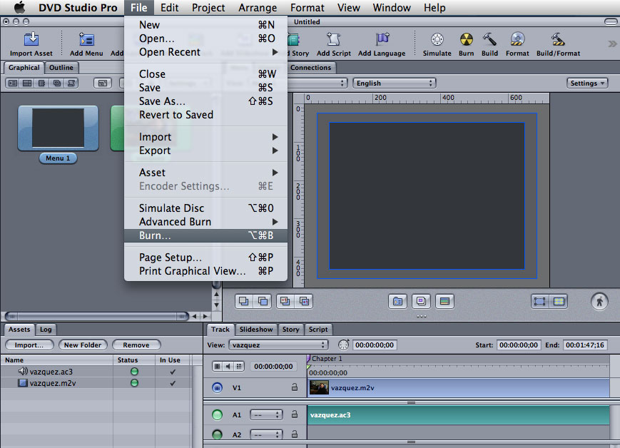
Task: Open the English language dropdown
Action: click(x=395, y=83)
